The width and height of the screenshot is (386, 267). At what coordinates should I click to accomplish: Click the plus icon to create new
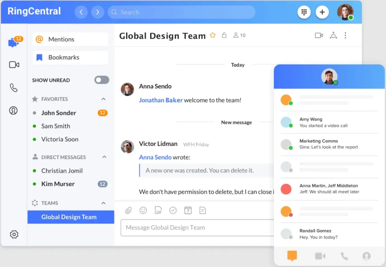pos(322,12)
